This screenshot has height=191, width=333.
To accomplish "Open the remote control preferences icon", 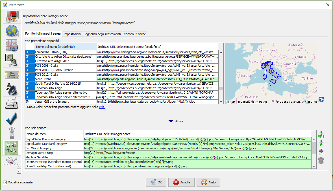I will click(12, 133).
